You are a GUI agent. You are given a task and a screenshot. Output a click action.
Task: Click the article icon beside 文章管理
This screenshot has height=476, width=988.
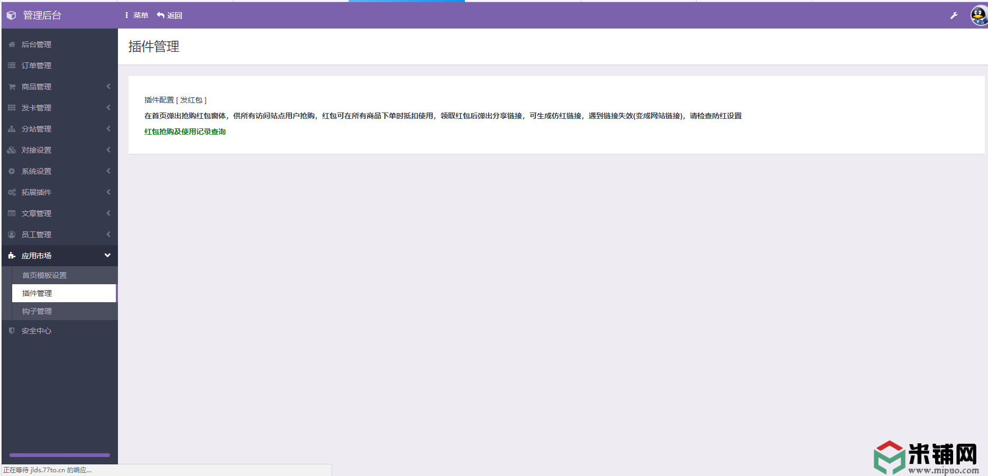click(x=11, y=213)
